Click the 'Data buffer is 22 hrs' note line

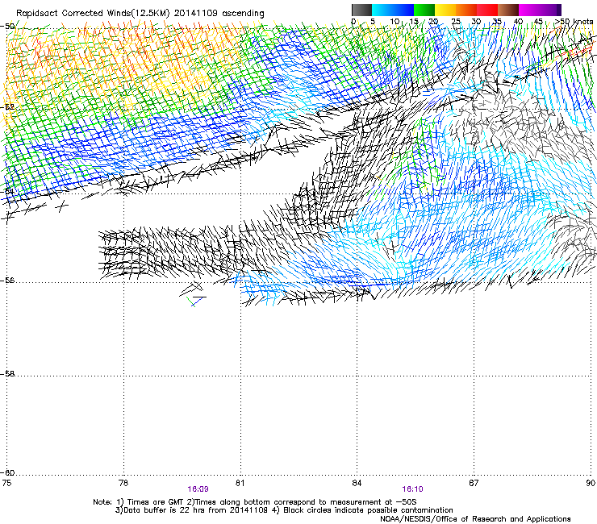point(284,510)
